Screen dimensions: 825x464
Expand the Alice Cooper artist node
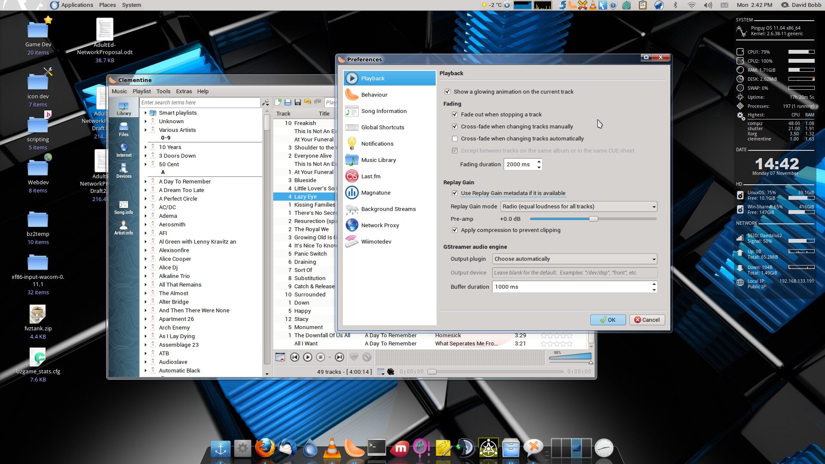coord(146,259)
